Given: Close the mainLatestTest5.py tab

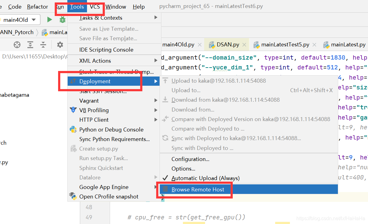Looking at the screenshot, I should tap(314, 45).
